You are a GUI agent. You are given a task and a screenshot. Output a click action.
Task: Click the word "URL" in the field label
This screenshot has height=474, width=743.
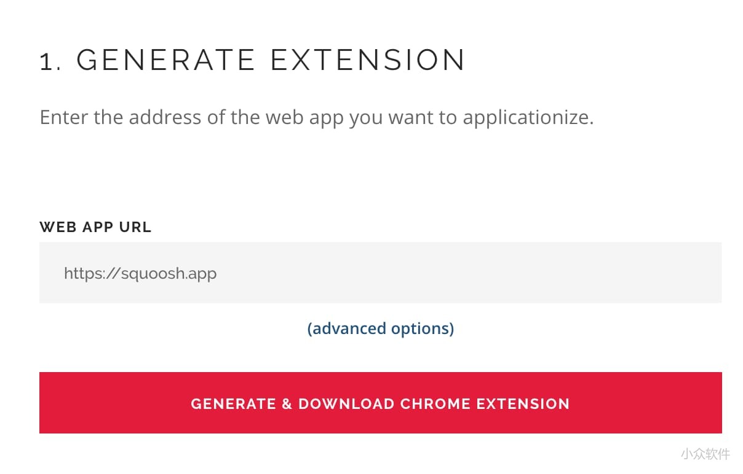tap(136, 227)
